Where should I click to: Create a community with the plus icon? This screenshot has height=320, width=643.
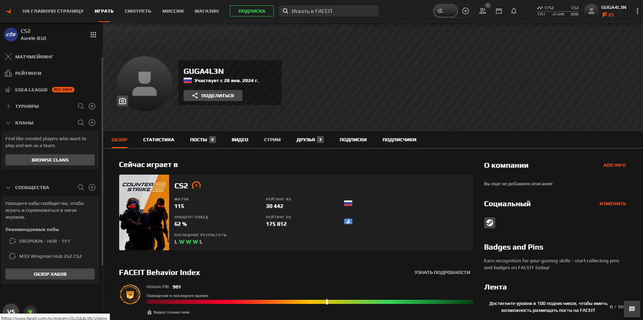(x=92, y=188)
